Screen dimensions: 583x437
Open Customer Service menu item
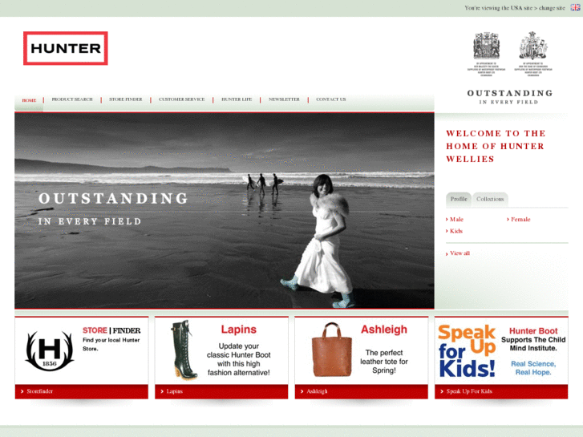[x=182, y=99]
